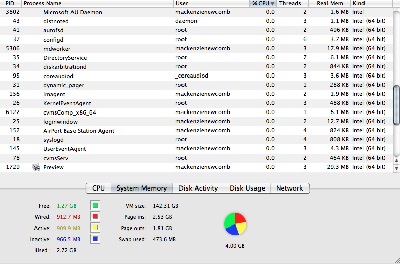Sort by the Kind column header
The height and width of the screenshot is (264, 400).
372,4
